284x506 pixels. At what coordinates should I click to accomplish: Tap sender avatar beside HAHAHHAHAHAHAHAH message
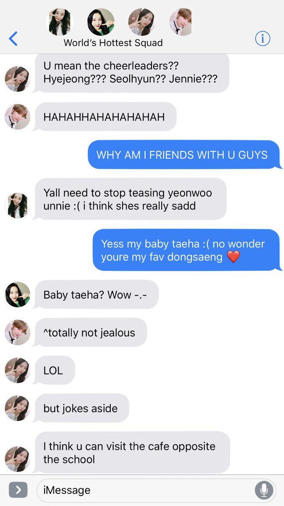pos(17,117)
